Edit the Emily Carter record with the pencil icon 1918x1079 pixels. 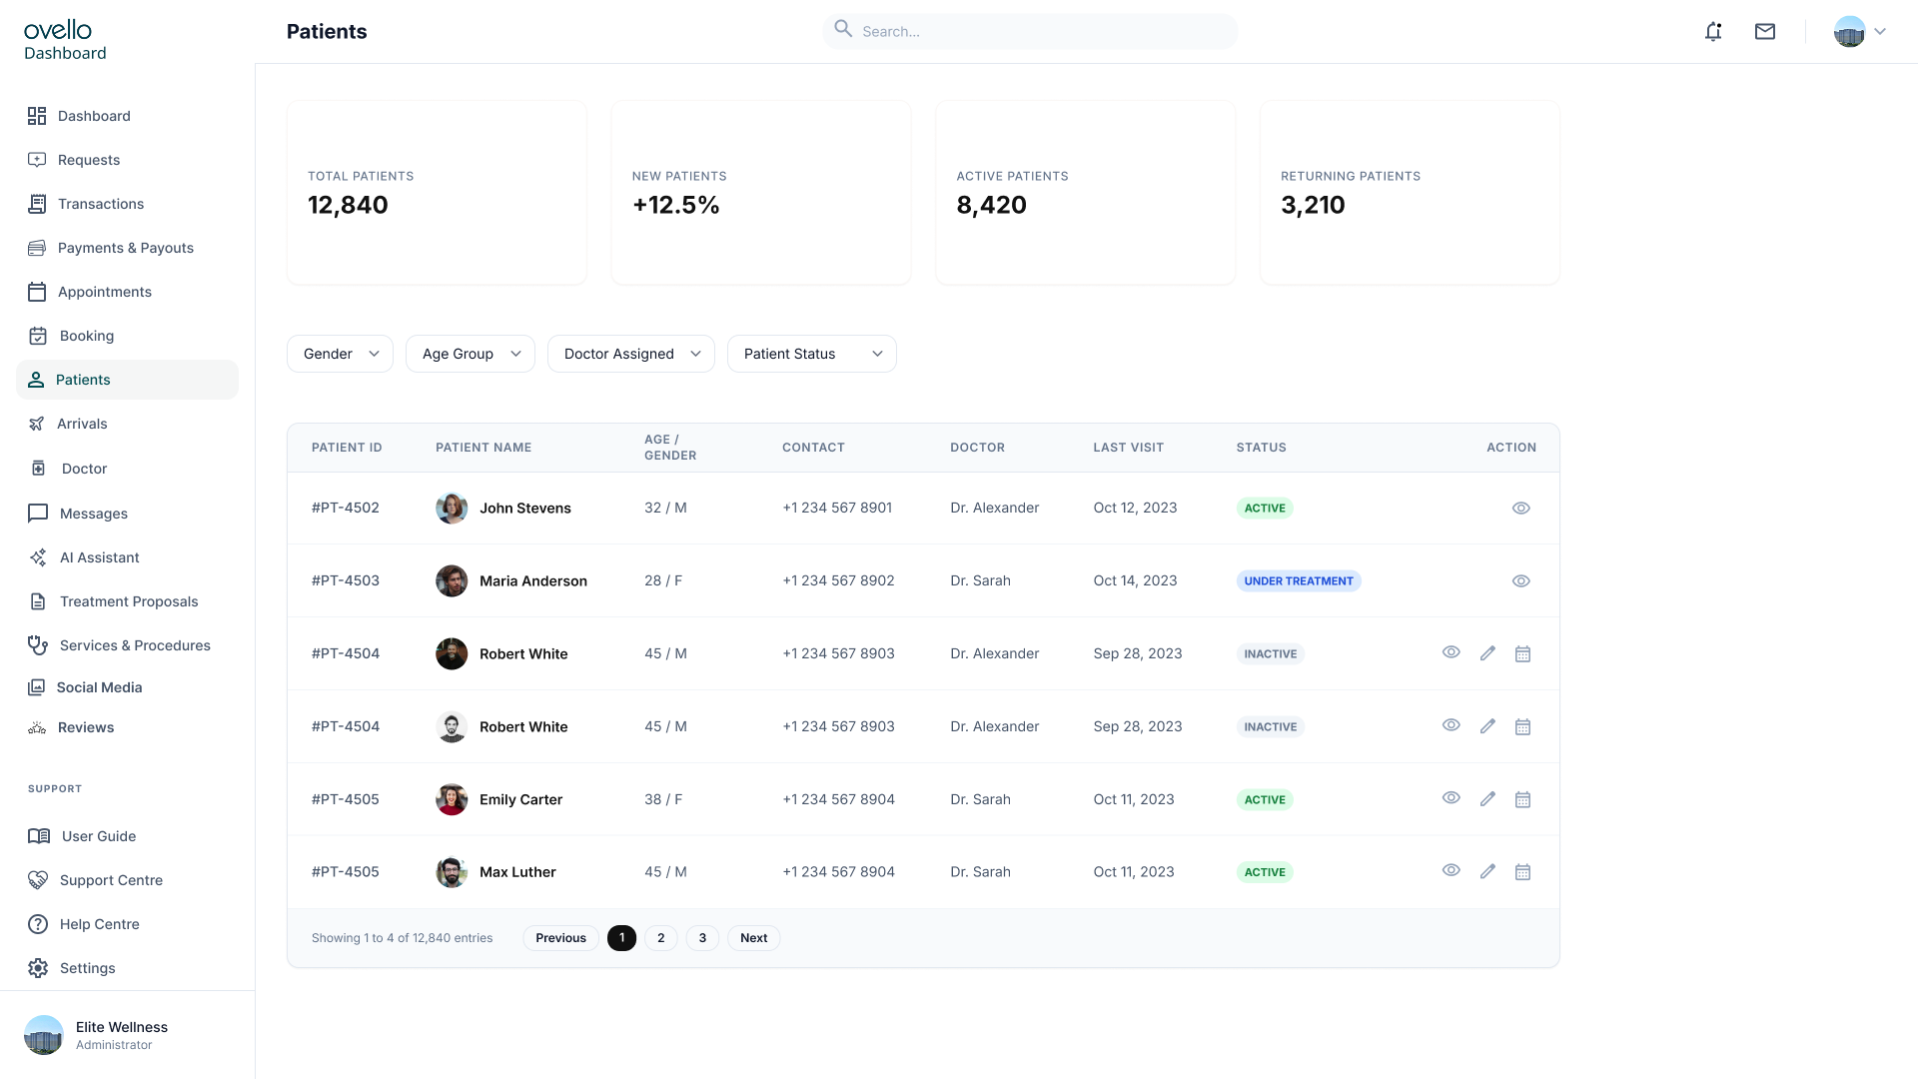1487,799
